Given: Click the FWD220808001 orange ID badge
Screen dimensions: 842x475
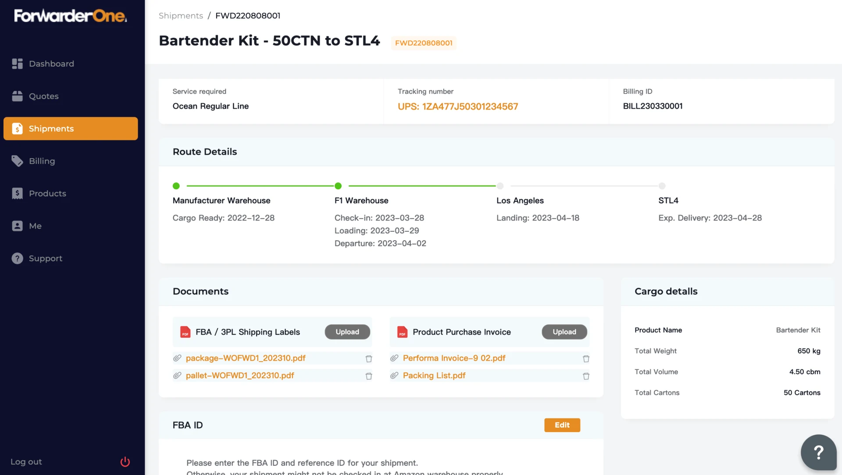Looking at the screenshot, I should [424, 43].
